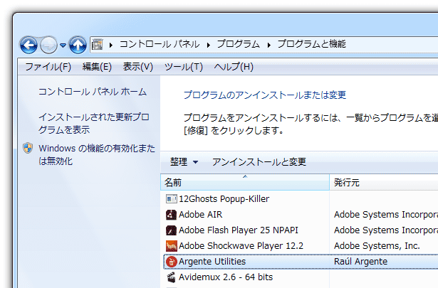Select プログラムと機能 breadcrumb
Viewport: 438px width, 288px height.
312,44
